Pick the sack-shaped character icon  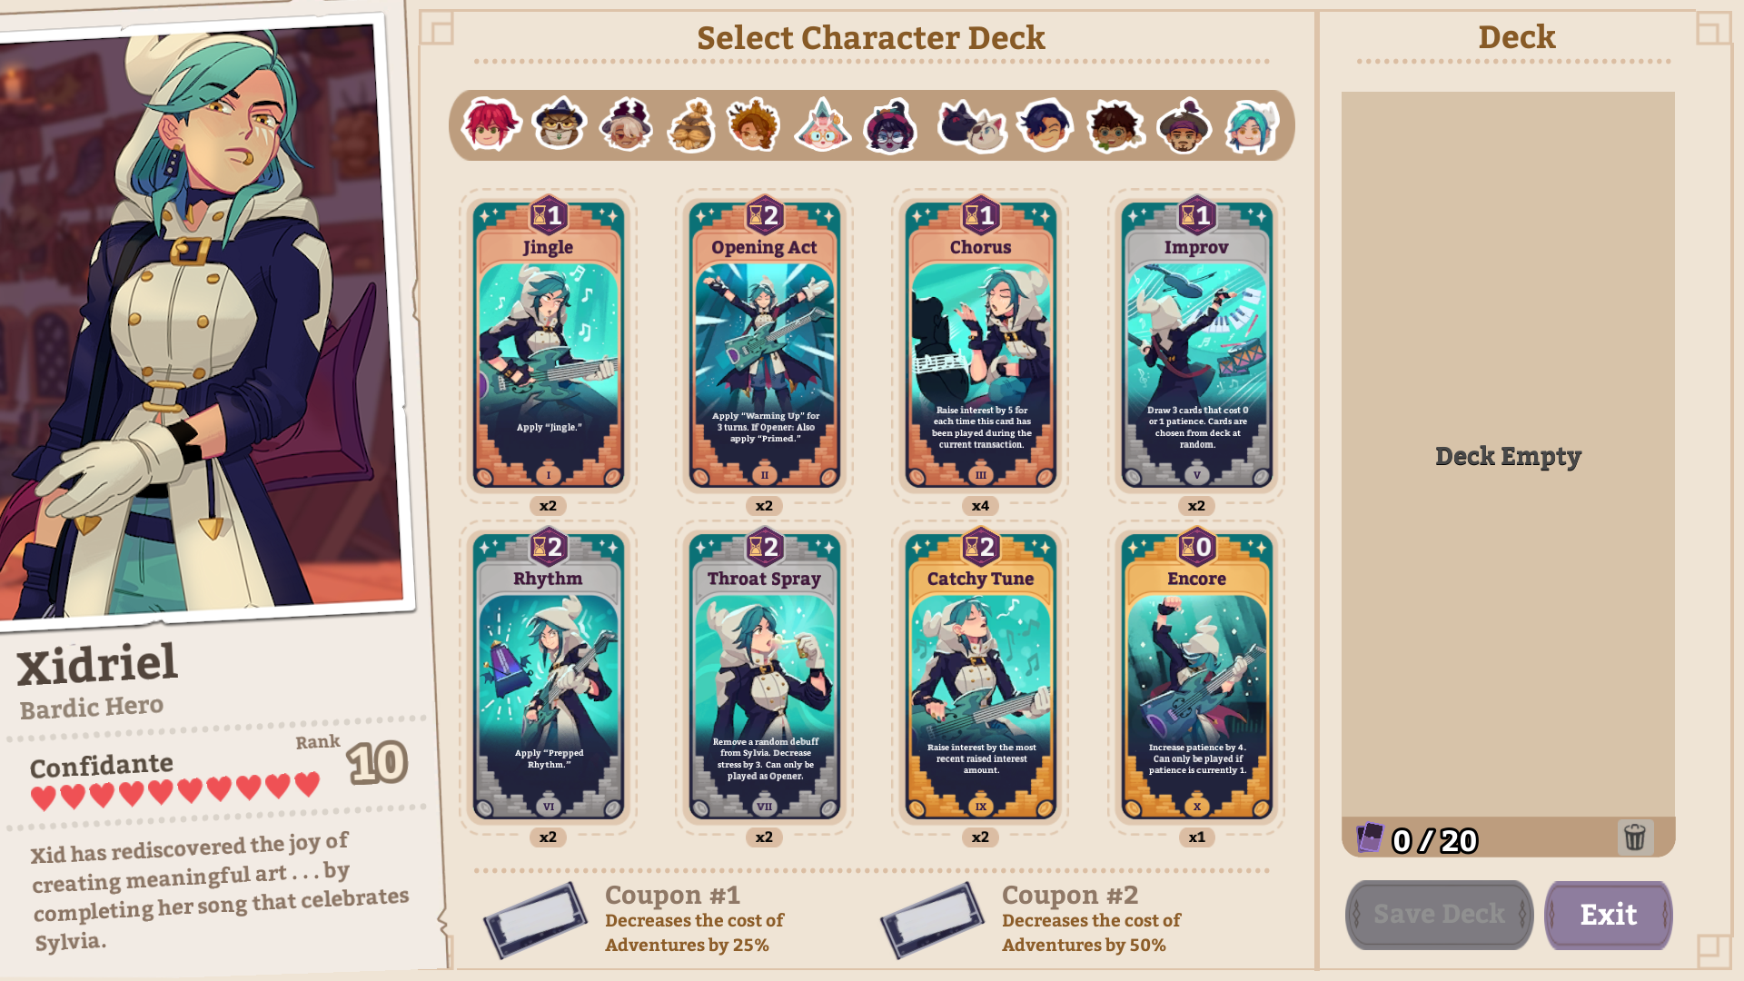tap(691, 124)
